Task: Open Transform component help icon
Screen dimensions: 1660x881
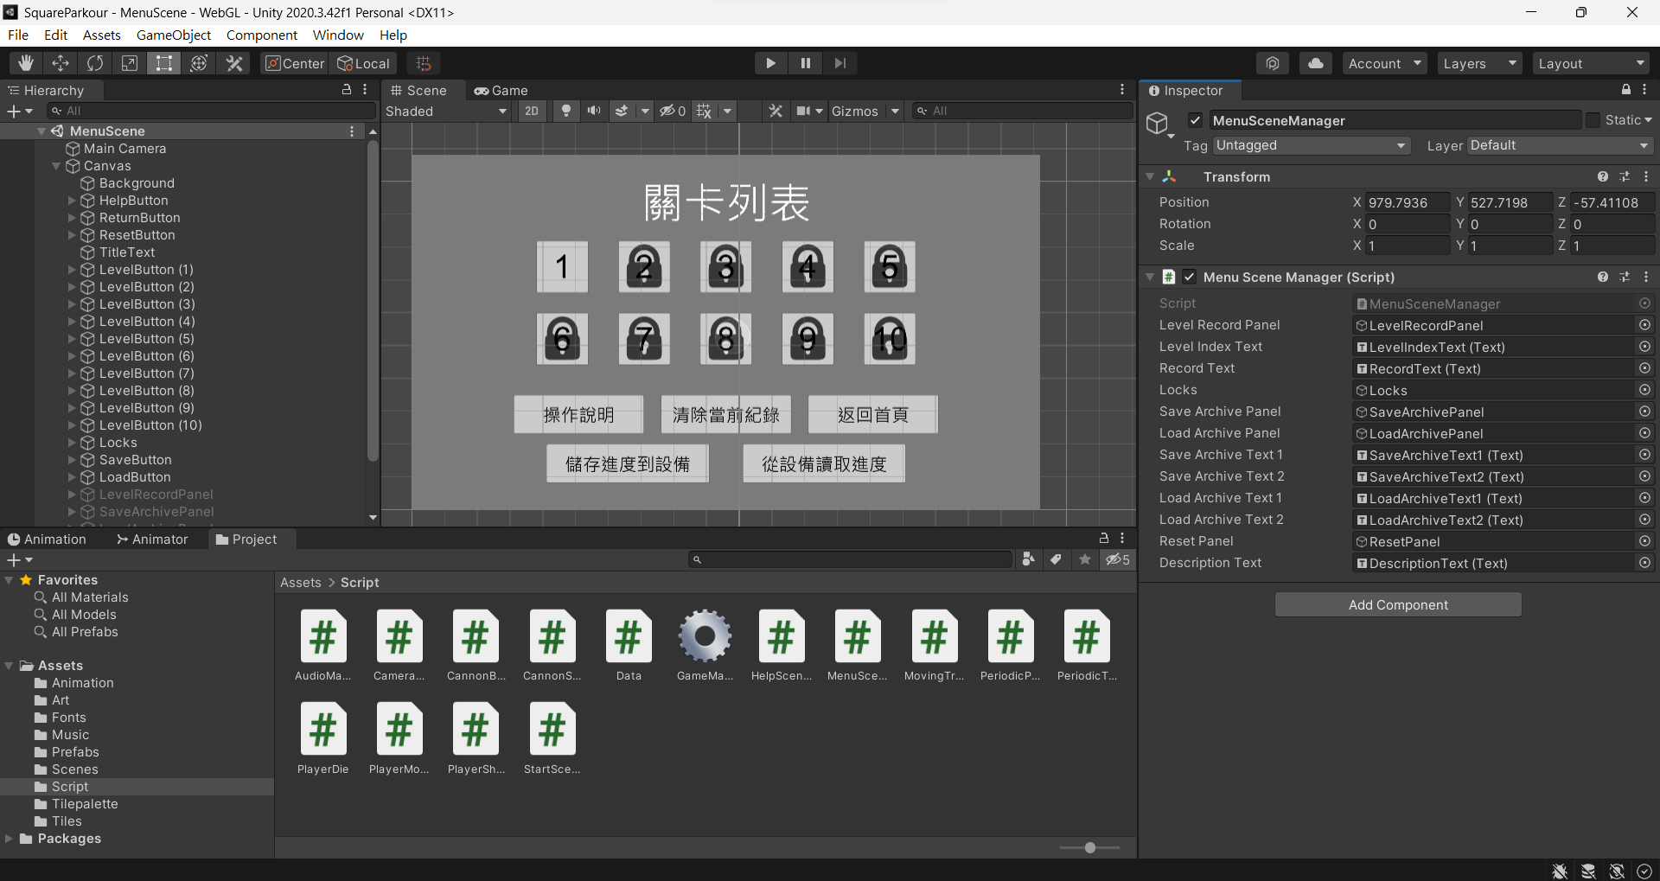Action: click(x=1603, y=176)
